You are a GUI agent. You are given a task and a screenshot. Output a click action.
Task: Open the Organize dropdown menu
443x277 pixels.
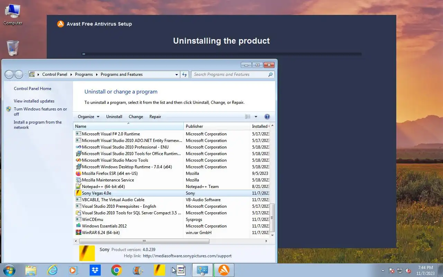pos(89,117)
